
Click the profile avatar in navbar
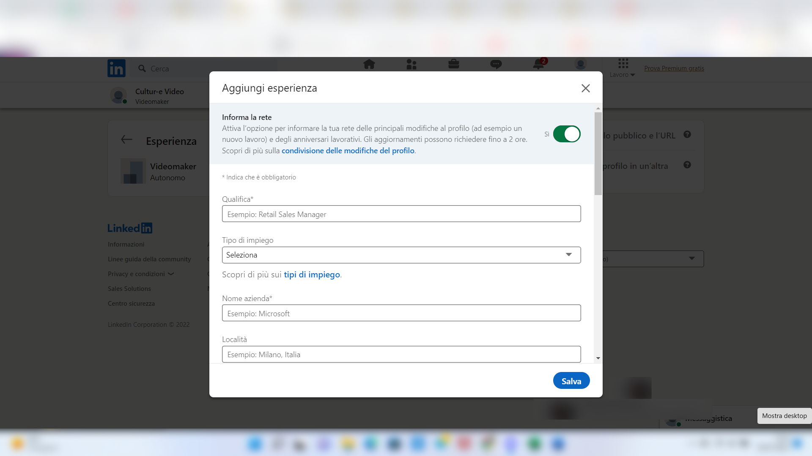(x=580, y=64)
